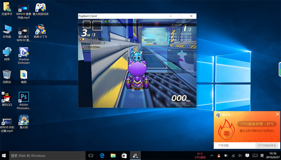
Task: Launch Microsoft Edge from the taskbar
Action: click(x=102, y=156)
